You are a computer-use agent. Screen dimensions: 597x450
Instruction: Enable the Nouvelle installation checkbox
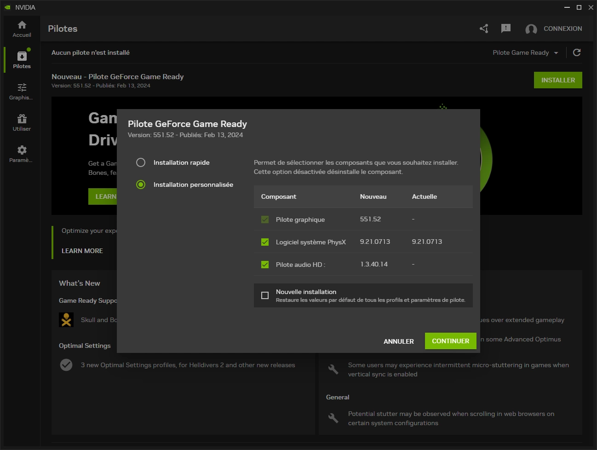(265, 295)
